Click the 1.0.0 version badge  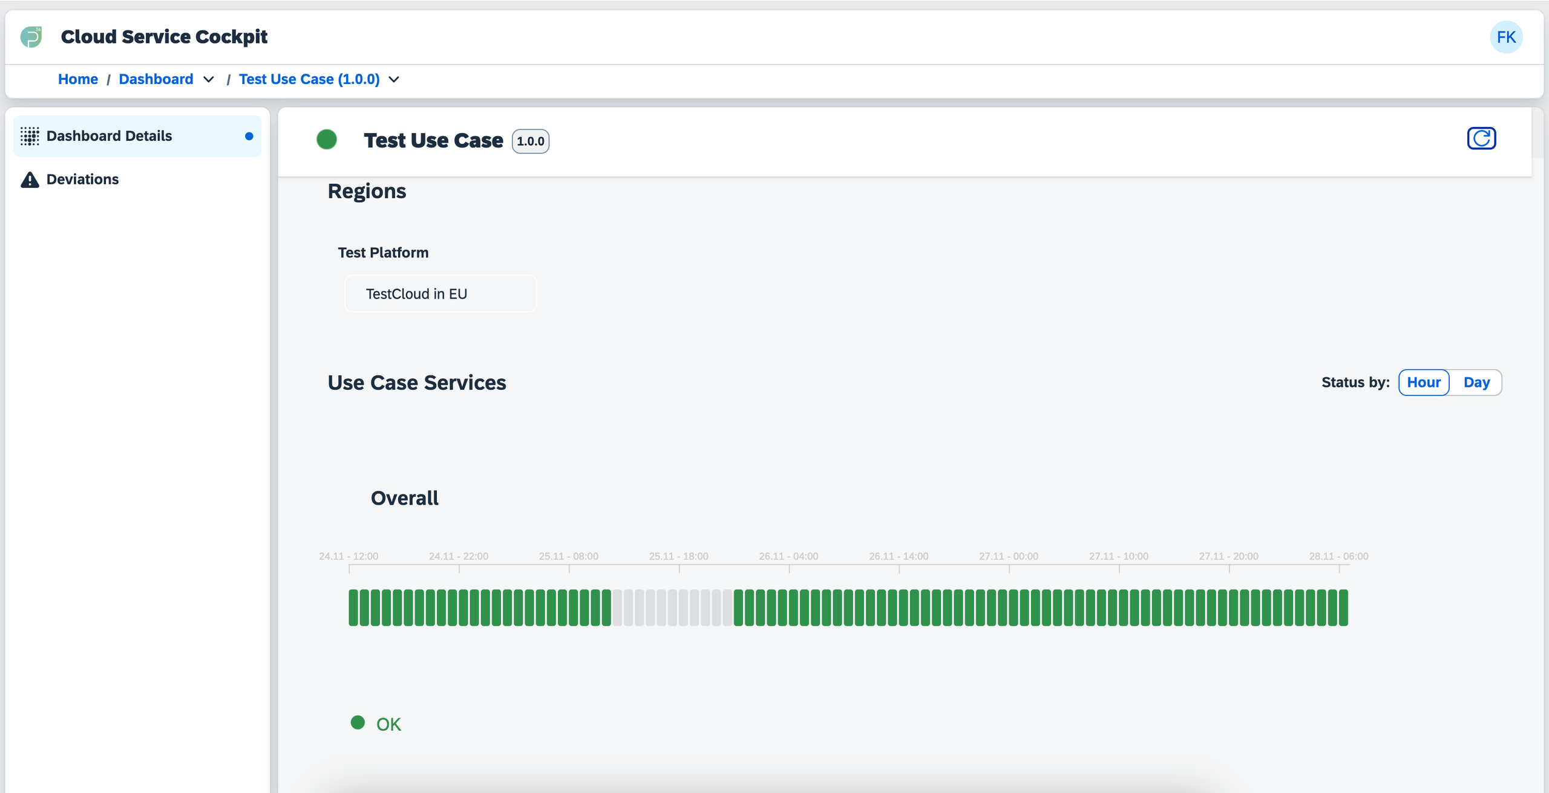tap(530, 141)
